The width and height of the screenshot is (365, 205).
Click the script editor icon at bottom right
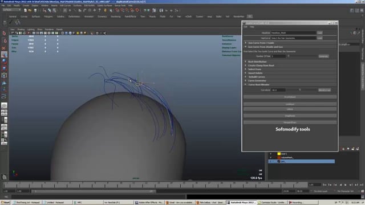click(x=363, y=197)
